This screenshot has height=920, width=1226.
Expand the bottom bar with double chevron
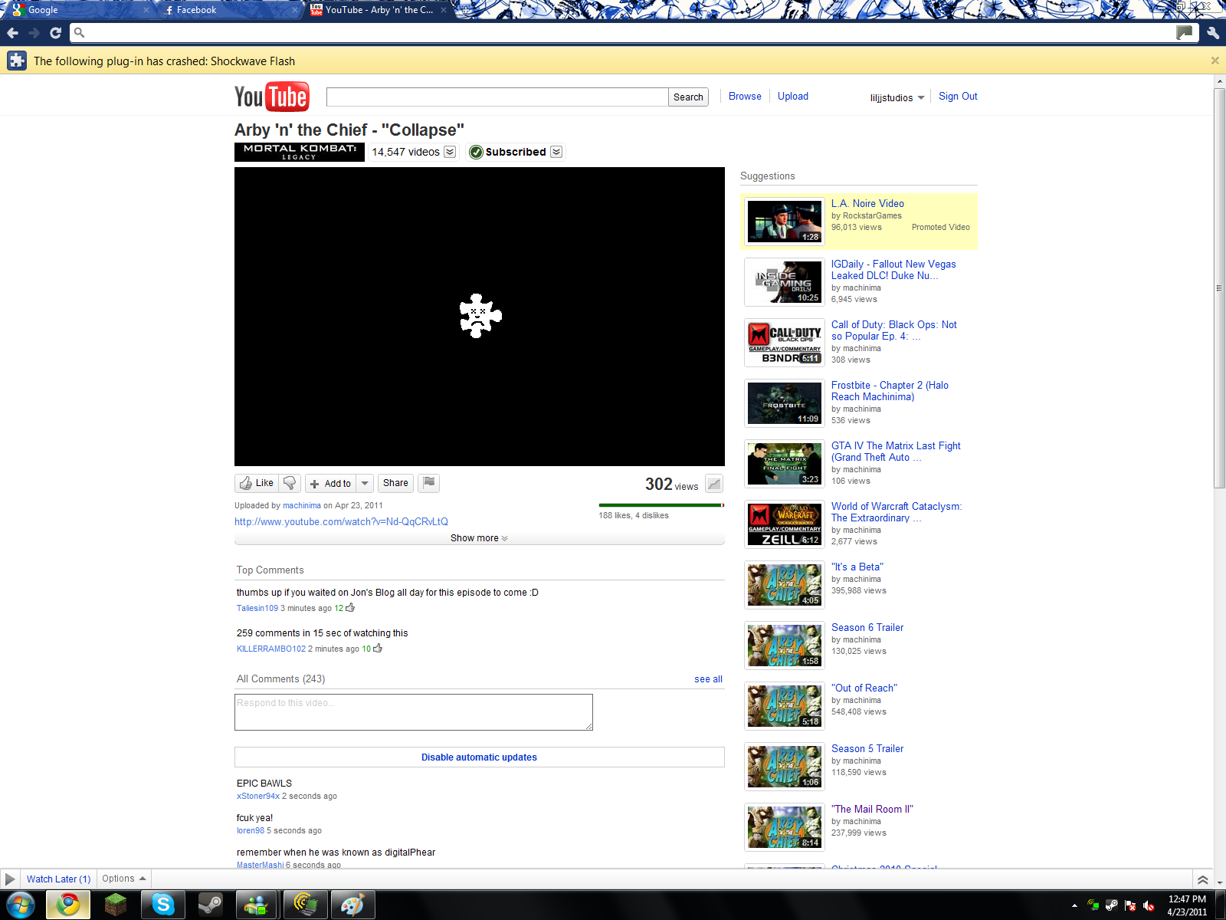point(1203,879)
